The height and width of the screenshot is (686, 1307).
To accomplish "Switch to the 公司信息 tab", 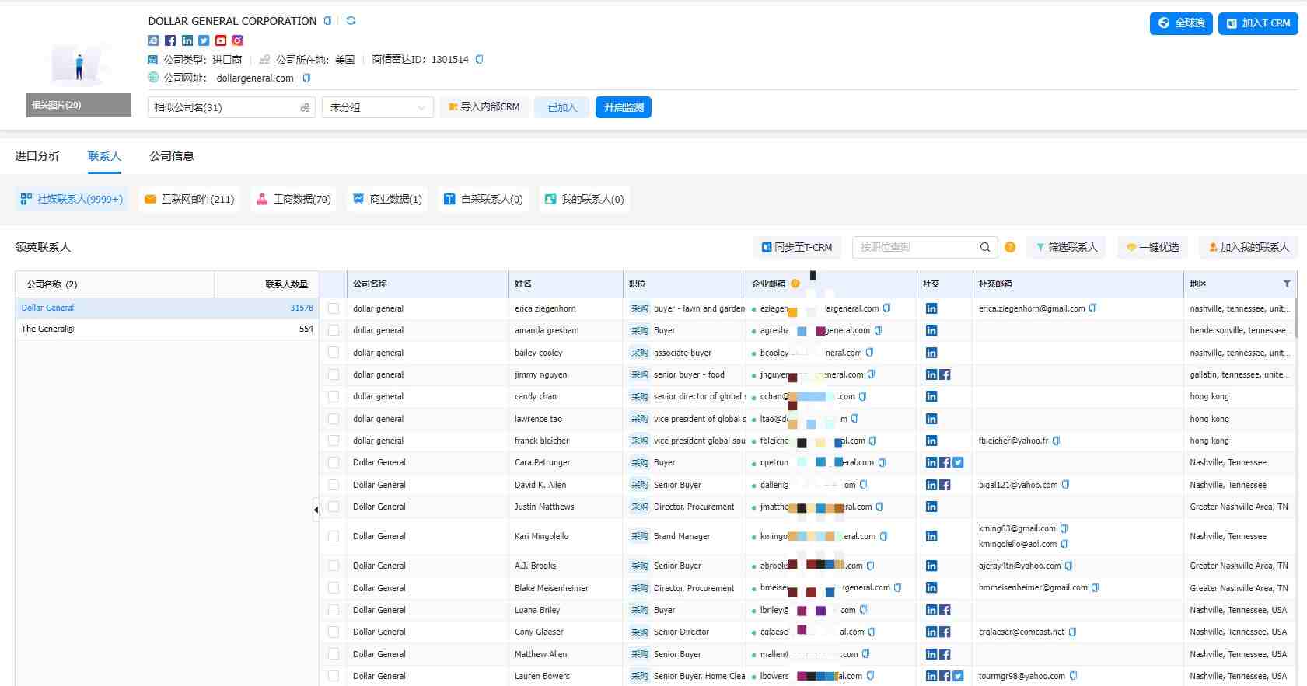I will click(x=172, y=156).
